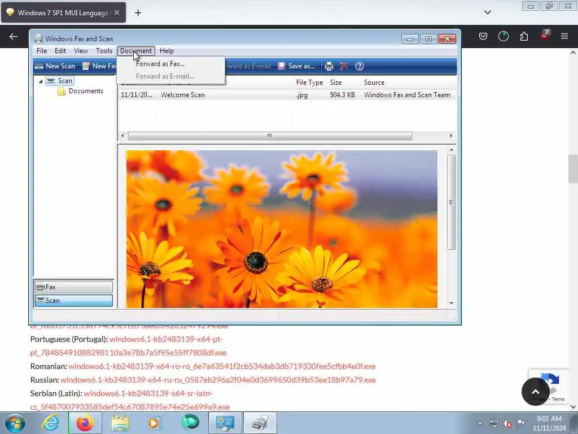Open the Portuguese (Portugal) download link
This screenshot has width=578, height=434.
click(129, 346)
